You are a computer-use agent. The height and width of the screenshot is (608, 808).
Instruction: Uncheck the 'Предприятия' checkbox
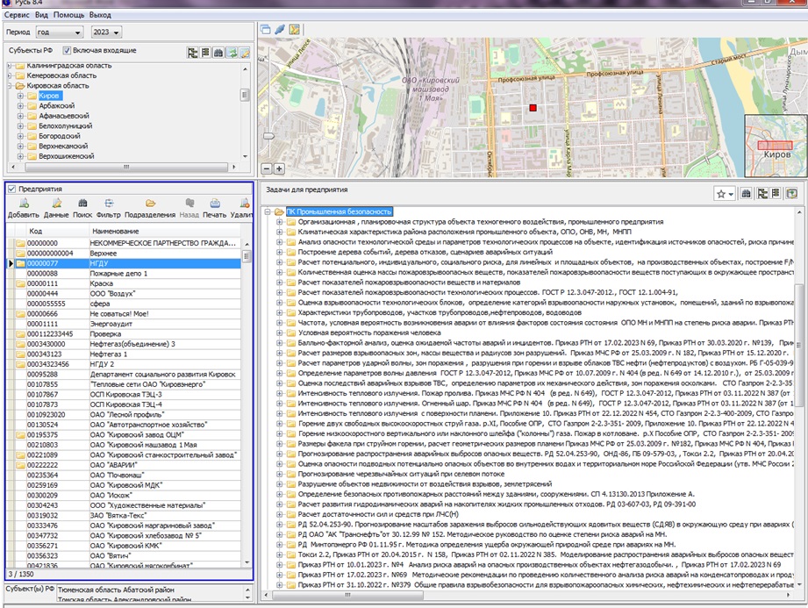click(11, 189)
